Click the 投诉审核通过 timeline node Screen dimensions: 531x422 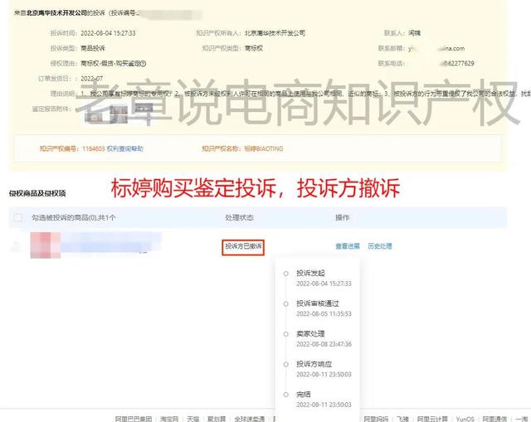coord(286,304)
